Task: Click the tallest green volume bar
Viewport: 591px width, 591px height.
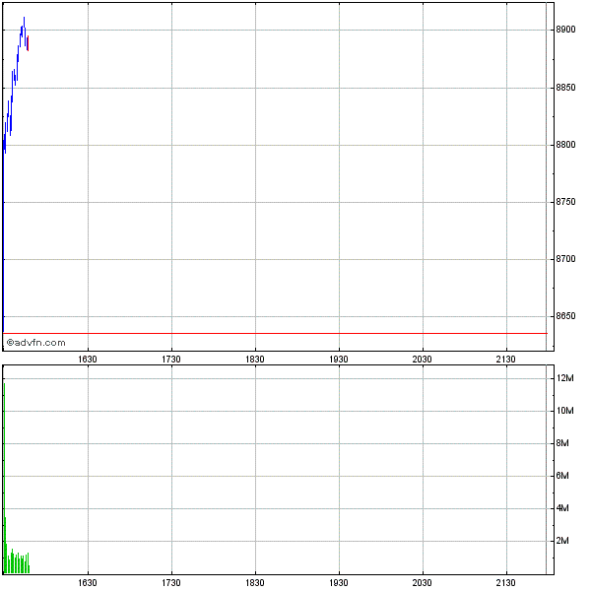Action: pos(4,478)
